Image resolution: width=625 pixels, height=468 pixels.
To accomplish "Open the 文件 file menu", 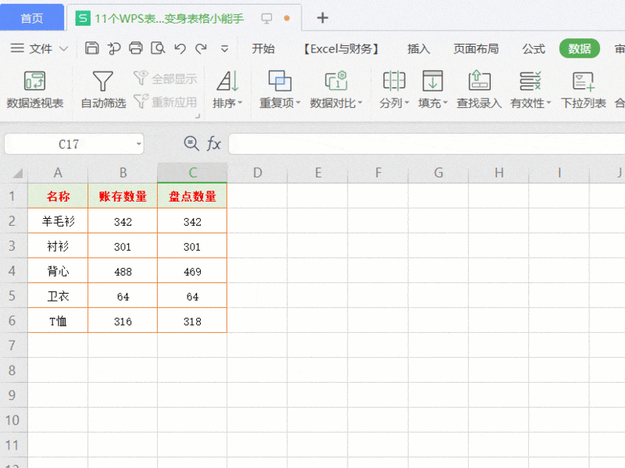I will coord(39,48).
